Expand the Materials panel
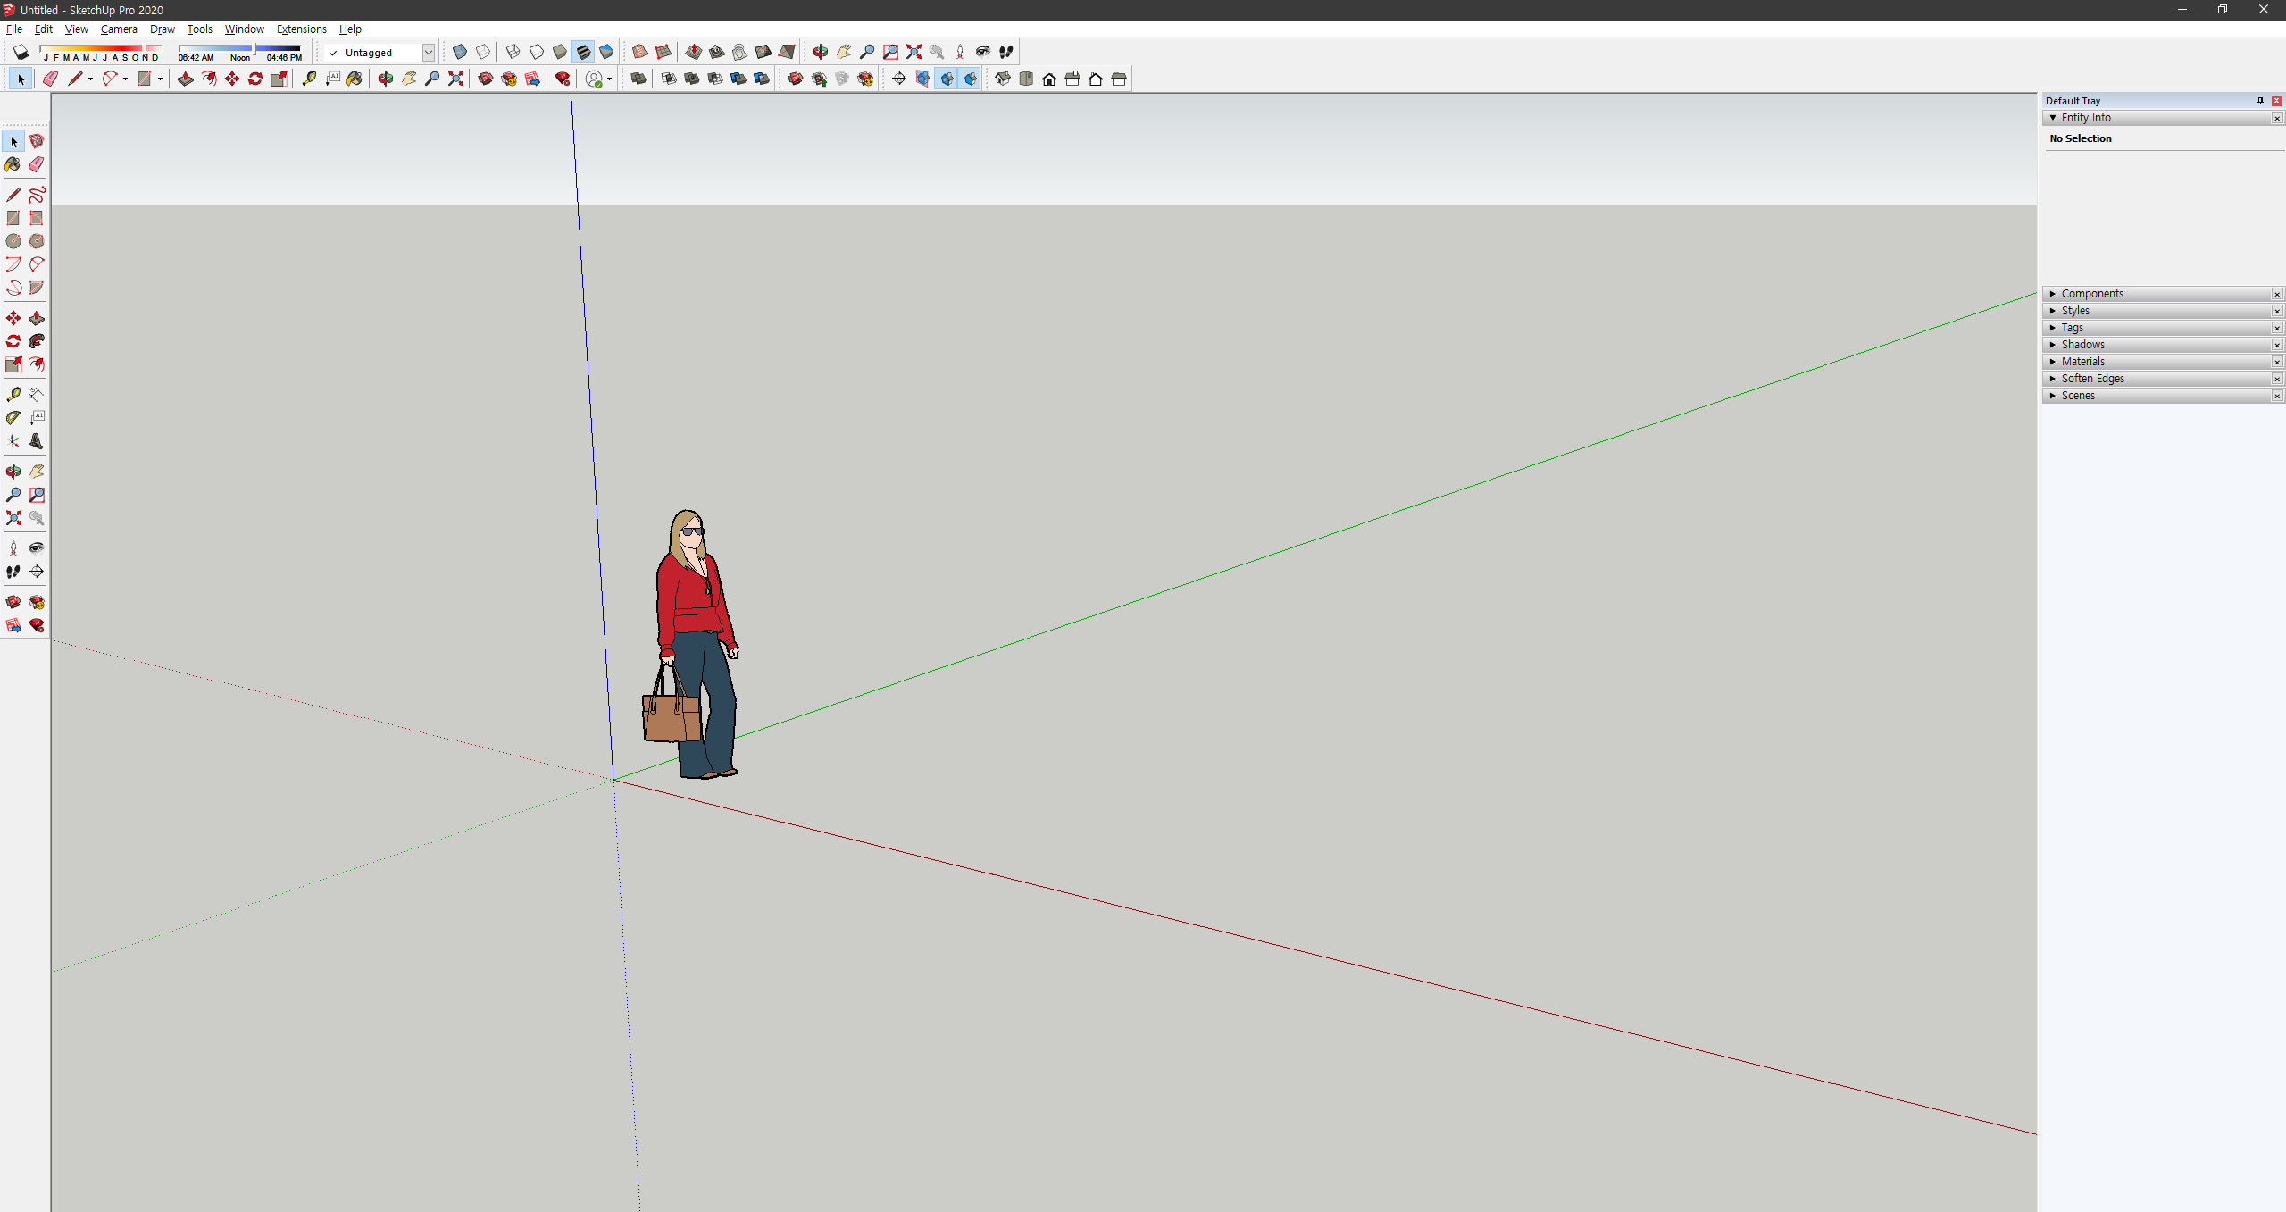Screen dimensions: 2286x1212 pyautogui.click(x=2082, y=362)
